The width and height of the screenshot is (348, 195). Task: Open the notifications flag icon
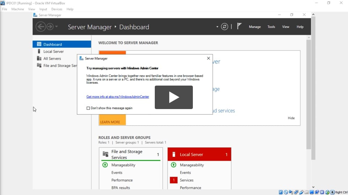pyautogui.click(x=239, y=26)
